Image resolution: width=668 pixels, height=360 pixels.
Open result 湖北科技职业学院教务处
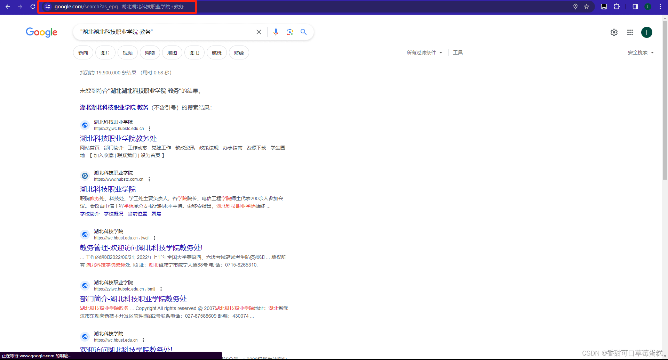click(x=118, y=138)
